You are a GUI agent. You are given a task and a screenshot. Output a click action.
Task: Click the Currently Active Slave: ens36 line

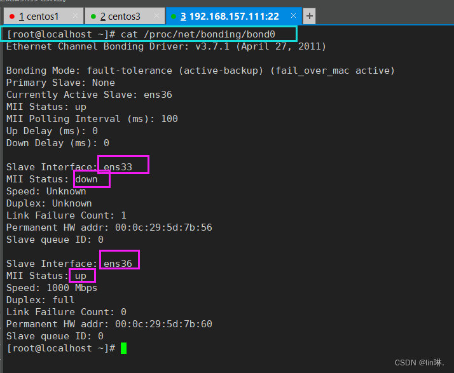(x=89, y=95)
